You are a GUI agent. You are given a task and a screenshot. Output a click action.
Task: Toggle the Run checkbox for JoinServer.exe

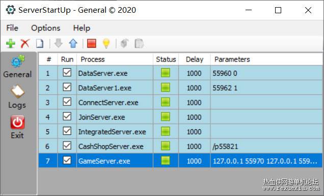click(67, 117)
